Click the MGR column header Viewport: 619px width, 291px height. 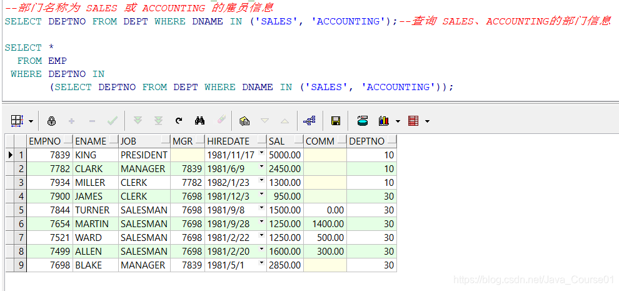click(188, 141)
